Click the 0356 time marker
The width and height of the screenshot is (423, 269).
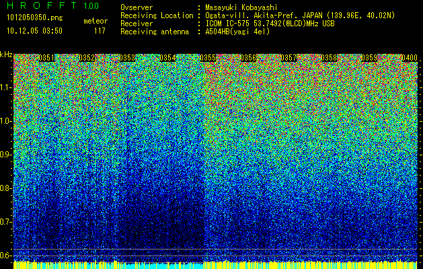tap(248, 58)
